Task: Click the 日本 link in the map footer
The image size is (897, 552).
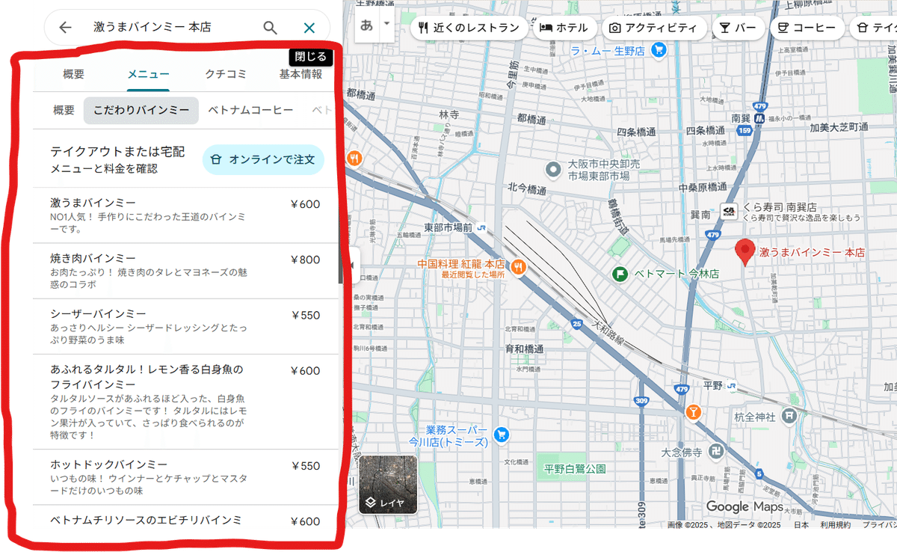Action: (801, 525)
